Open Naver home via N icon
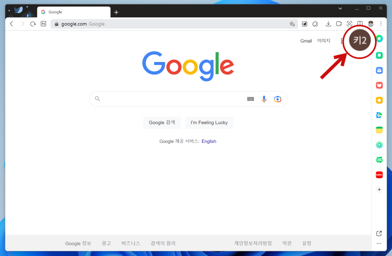The height and width of the screenshot is (256, 392). [43, 24]
